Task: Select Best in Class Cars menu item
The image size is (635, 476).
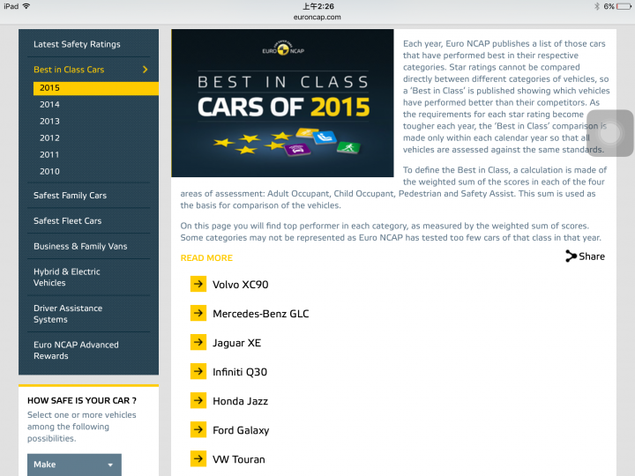Action: click(69, 70)
